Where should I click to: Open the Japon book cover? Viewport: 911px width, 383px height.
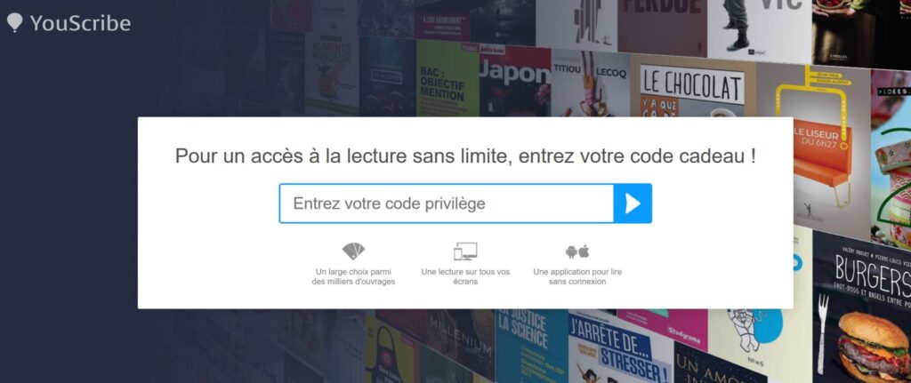(x=515, y=81)
